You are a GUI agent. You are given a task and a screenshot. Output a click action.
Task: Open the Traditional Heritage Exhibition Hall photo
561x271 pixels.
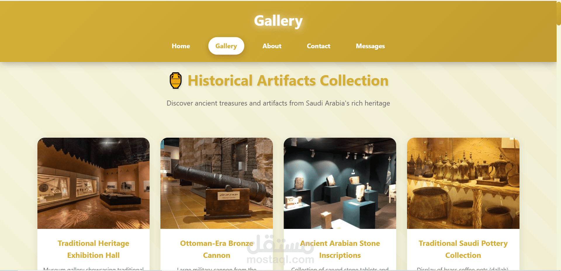pos(93,183)
